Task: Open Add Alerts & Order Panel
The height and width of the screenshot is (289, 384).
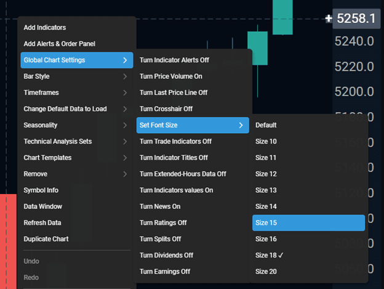Action: pyautogui.click(x=77, y=44)
